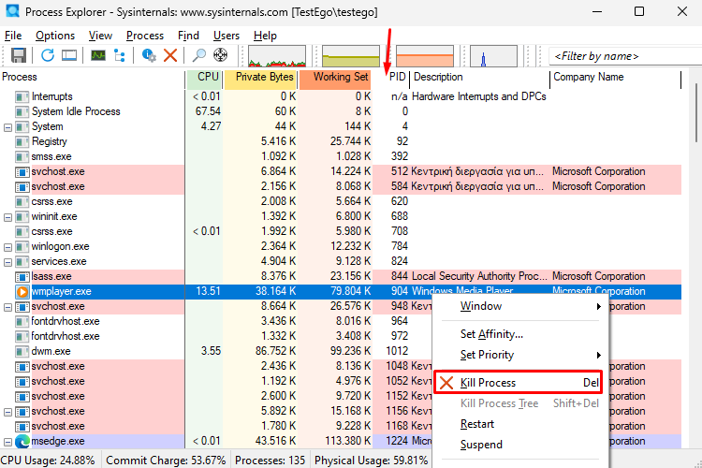This screenshot has width=702, height=468.
Task: Collapse the wininit.exe tree node
Action: [7, 217]
